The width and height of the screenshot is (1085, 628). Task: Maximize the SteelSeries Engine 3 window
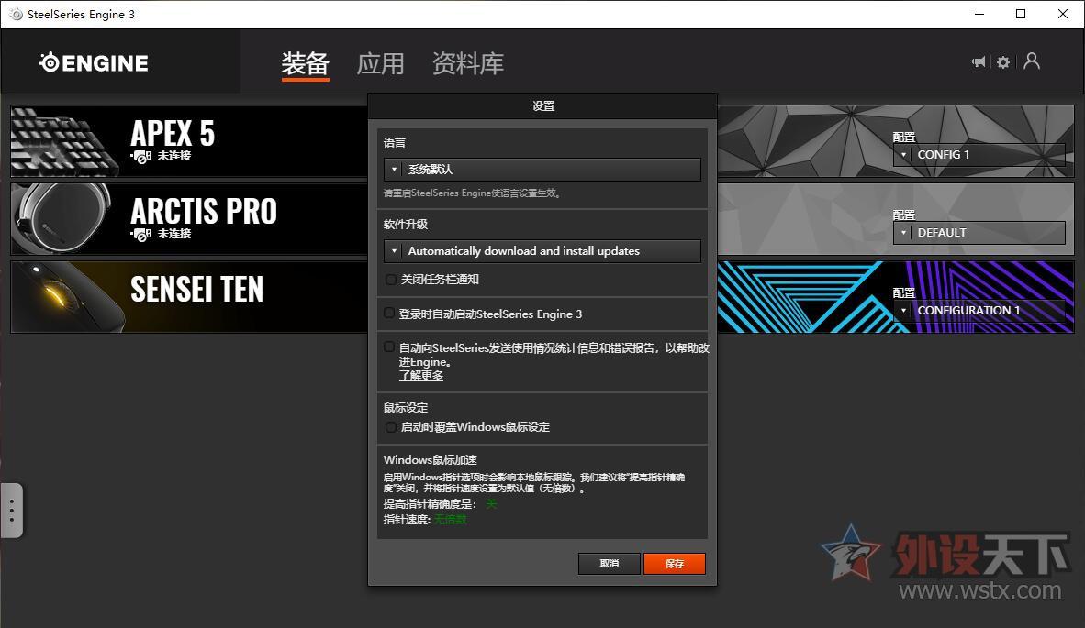point(1021,14)
